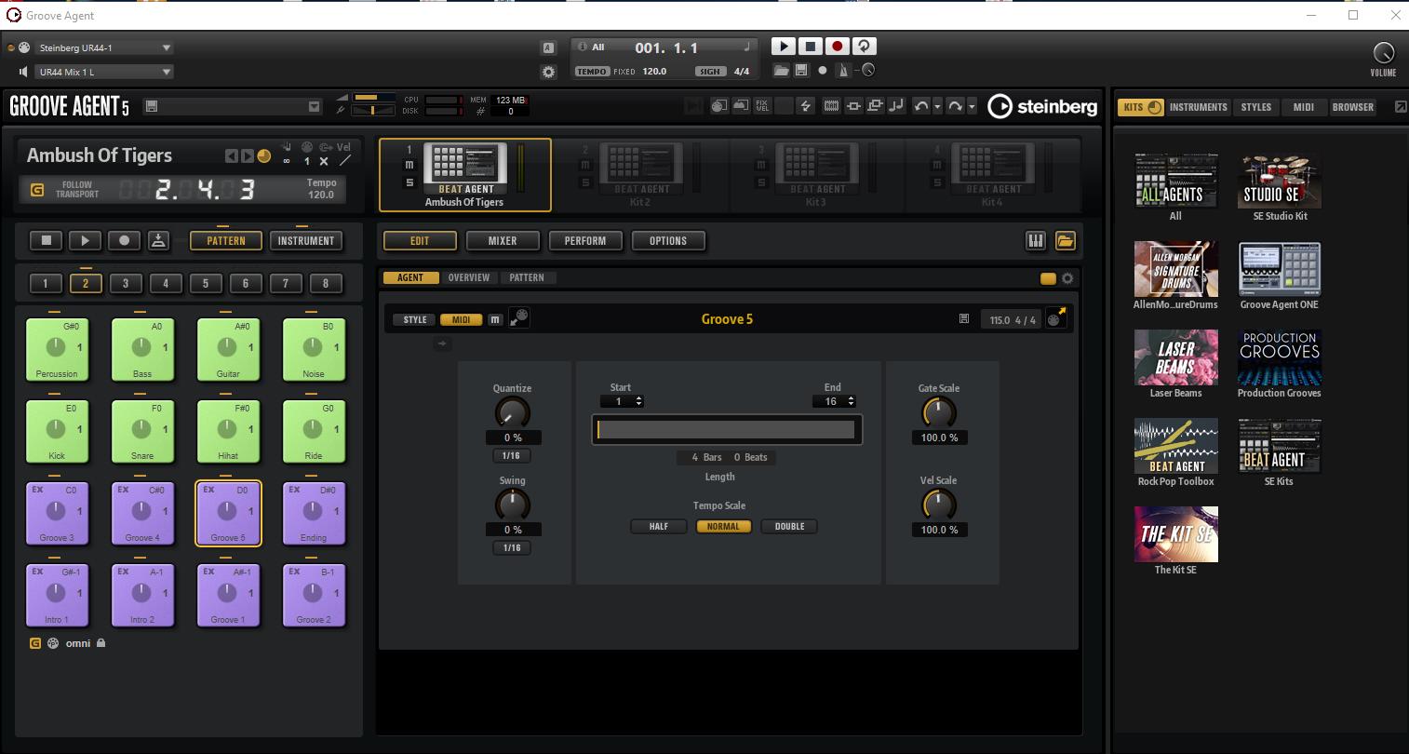Select pad group 8
The width and height of the screenshot is (1409, 754).
pyautogui.click(x=325, y=283)
